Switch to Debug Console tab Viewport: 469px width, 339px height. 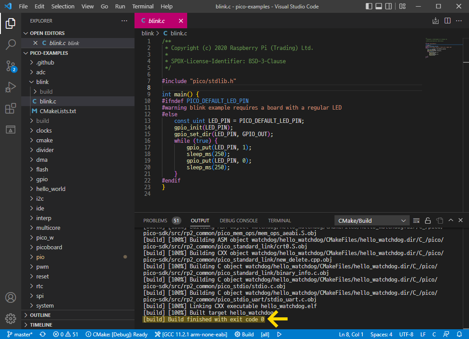(x=238, y=221)
